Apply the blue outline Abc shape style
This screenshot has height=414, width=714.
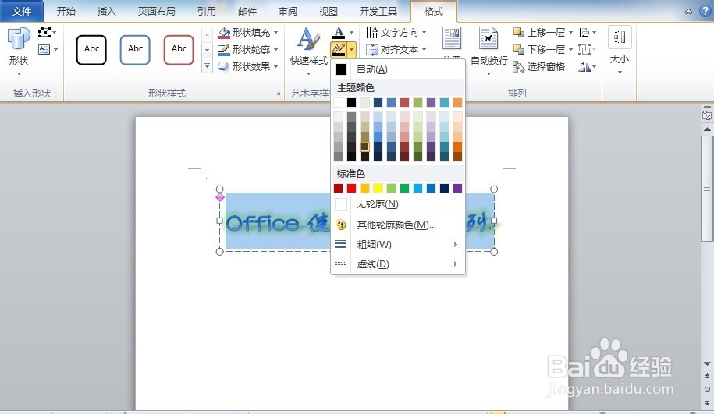coord(135,50)
